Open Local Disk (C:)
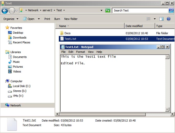The height and width of the screenshot is (133, 175). [22, 86]
